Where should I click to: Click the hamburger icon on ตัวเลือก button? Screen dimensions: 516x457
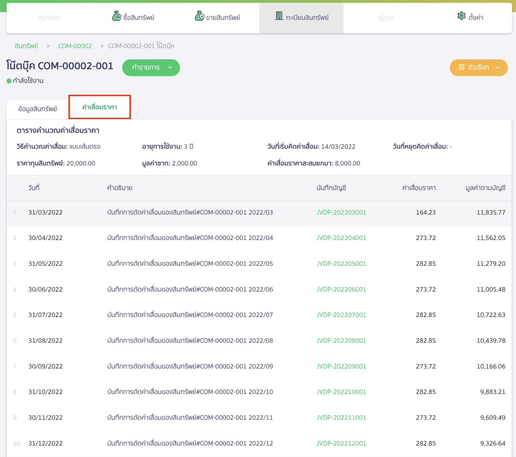point(462,67)
